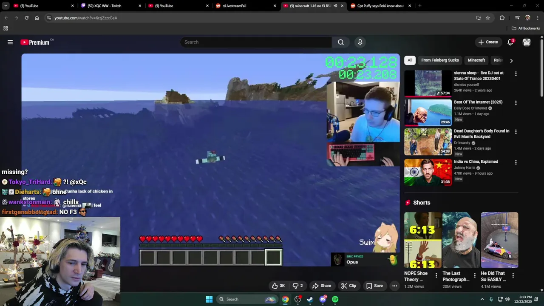Open the account avatar menu
This screenshot has width=544, height=306.
[527, 42]
